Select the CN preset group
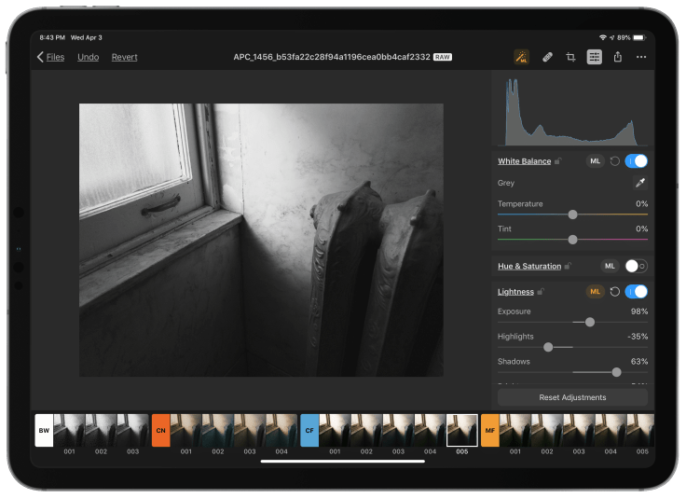The height and width of the screenshot is (498, 686). (x=160, y=430)
